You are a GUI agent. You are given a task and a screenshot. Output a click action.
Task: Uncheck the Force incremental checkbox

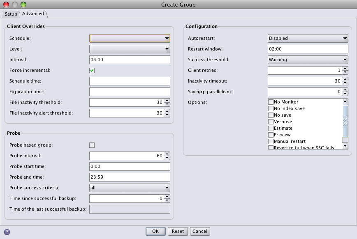tap(92, 71)
